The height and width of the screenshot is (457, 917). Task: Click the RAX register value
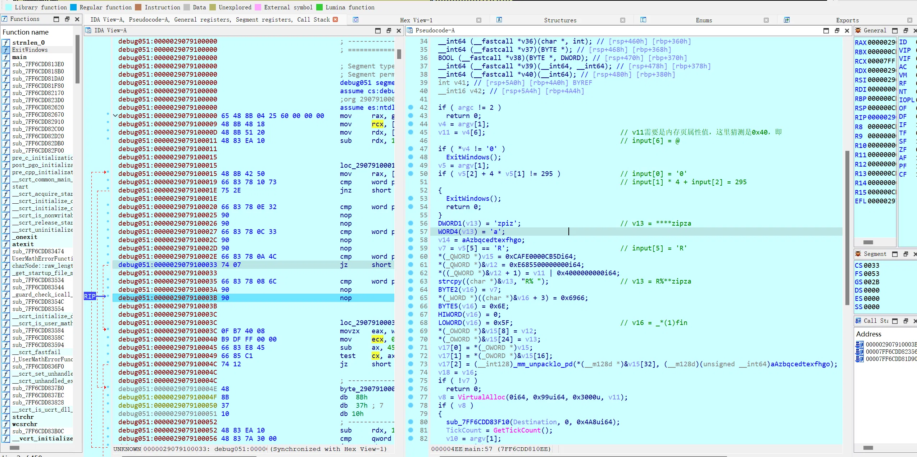881,42
